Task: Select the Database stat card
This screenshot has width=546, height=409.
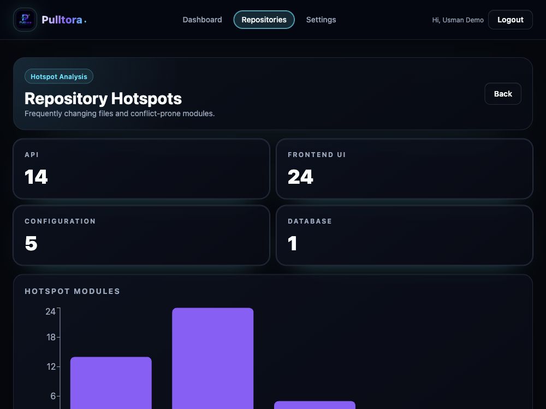Action: click(404, 235)
